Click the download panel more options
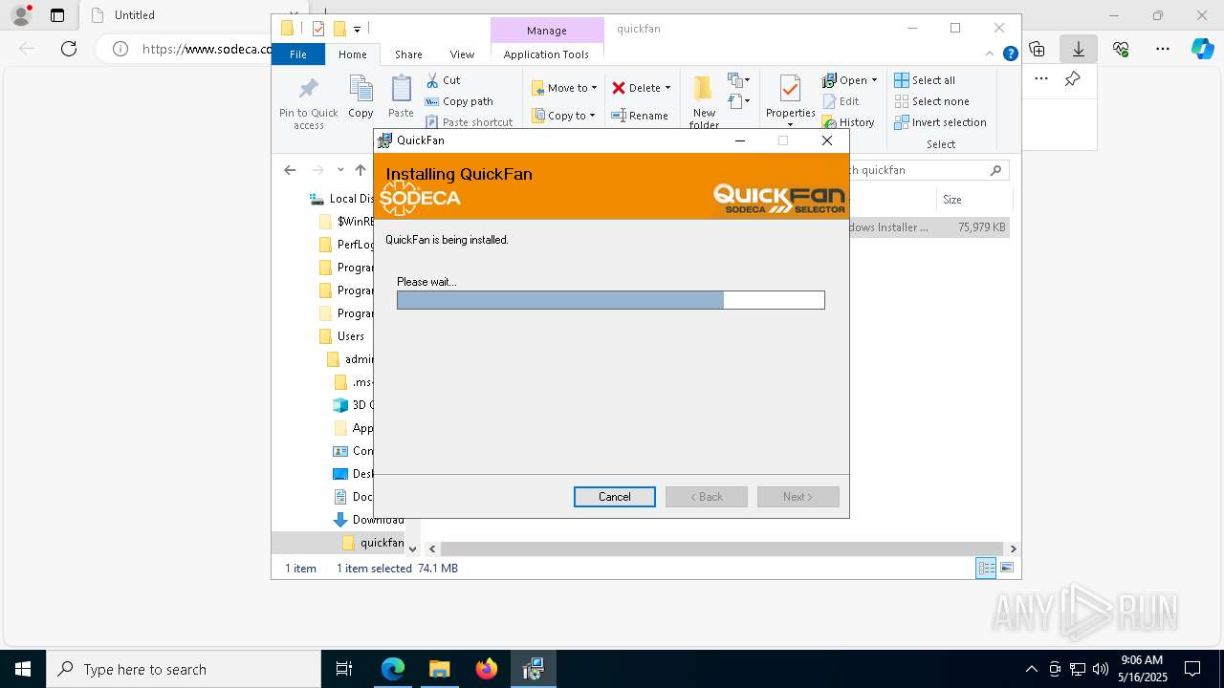 tap(1041, 79)
